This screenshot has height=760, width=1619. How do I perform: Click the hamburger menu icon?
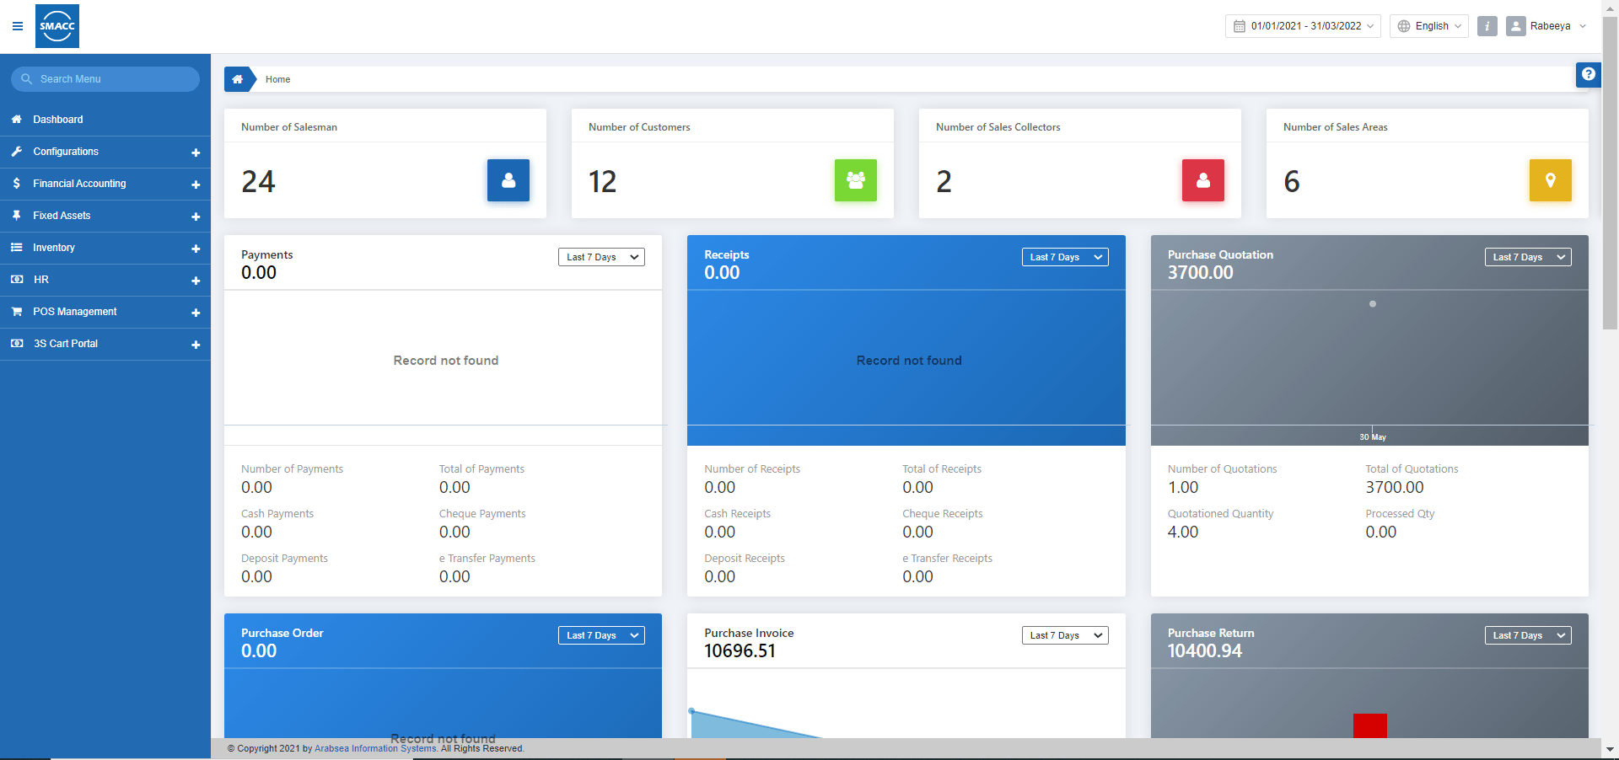(x=17, y=26)
